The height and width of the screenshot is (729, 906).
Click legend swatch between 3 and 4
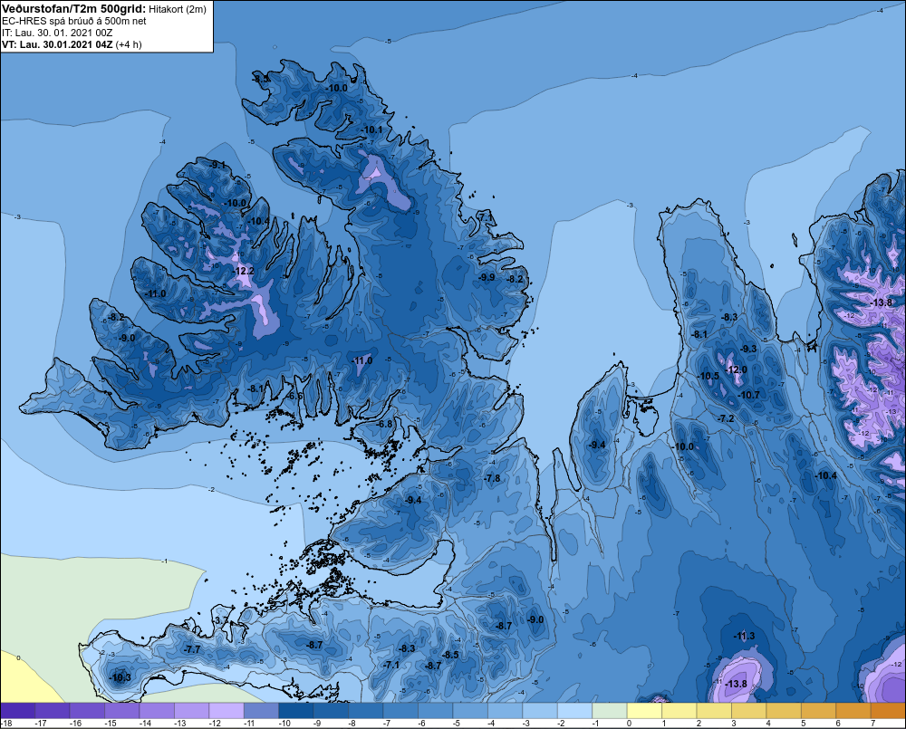point(749,710)
